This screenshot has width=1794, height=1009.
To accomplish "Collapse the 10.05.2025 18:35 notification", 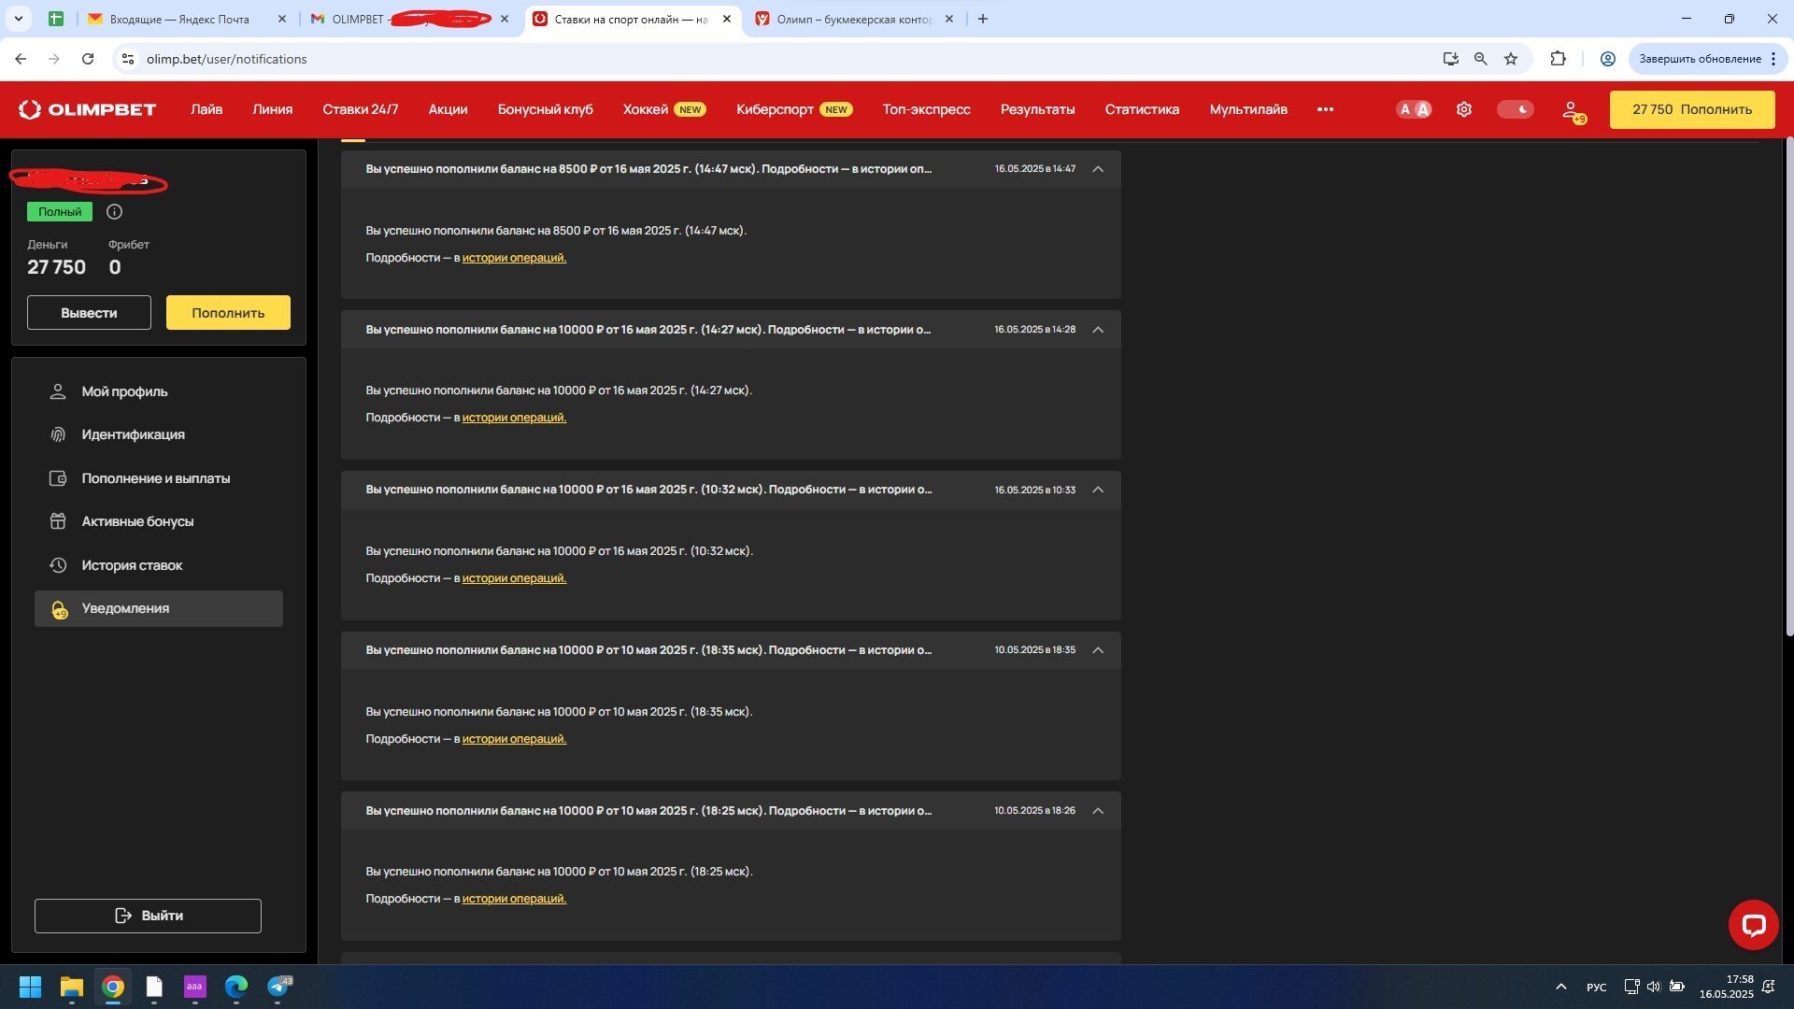I will tap(1098, 650).
